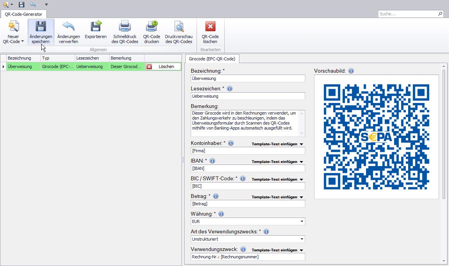This screenshot has height=266, width=449.
Task: Select the QR-Code-Generator ribbon tab
Action: pyautogui.click(x=24, y=14)
